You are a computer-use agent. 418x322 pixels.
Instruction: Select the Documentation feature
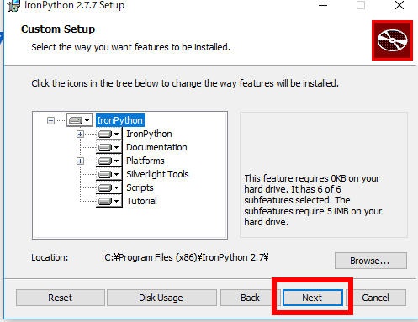tap(156, 147)
